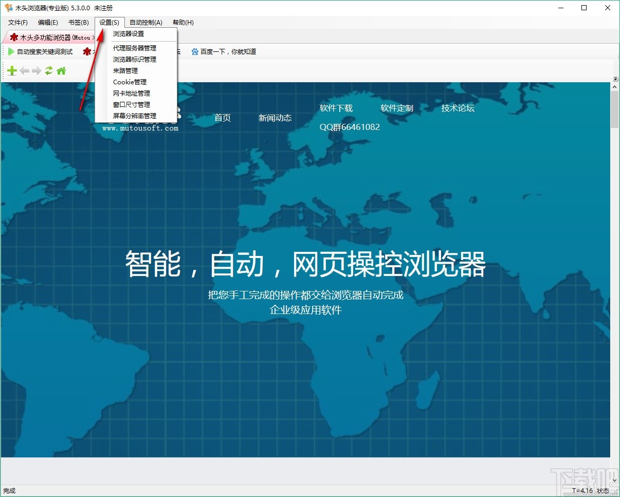Image resolution: width=620 pixels, height=497 pixels.
Task: Click the Baidu paw bookmark icon
Action: pos(195,51)
